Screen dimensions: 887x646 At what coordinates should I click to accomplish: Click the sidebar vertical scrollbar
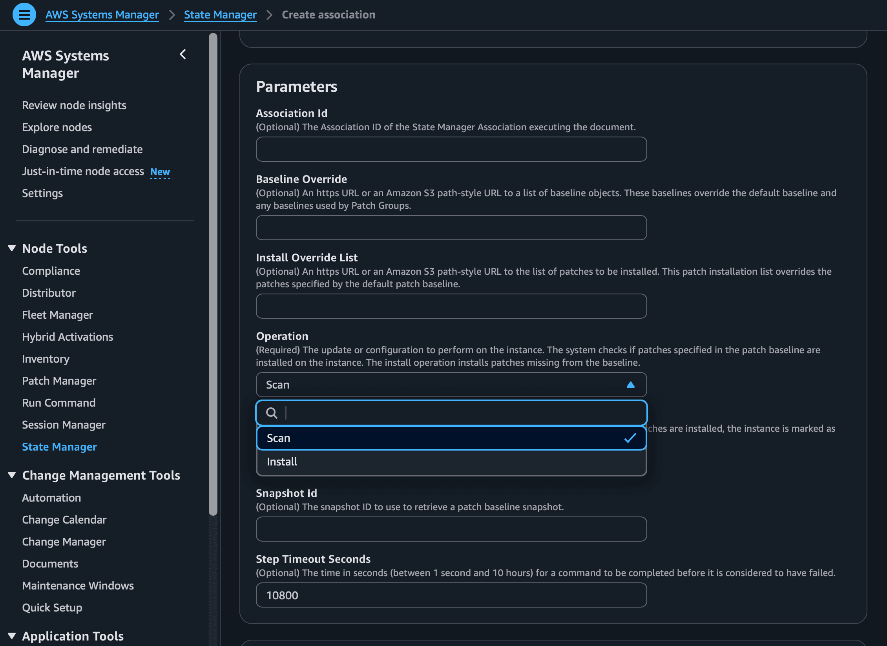[x=213, y=274]
